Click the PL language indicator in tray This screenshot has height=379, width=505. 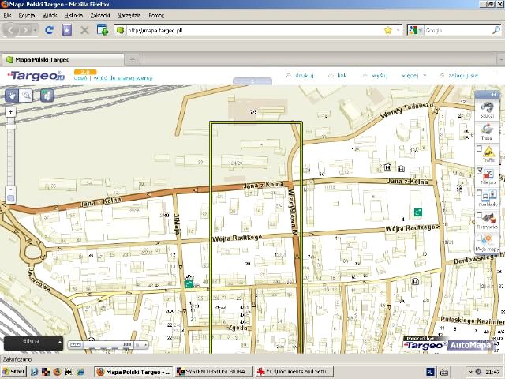(429, 372)
